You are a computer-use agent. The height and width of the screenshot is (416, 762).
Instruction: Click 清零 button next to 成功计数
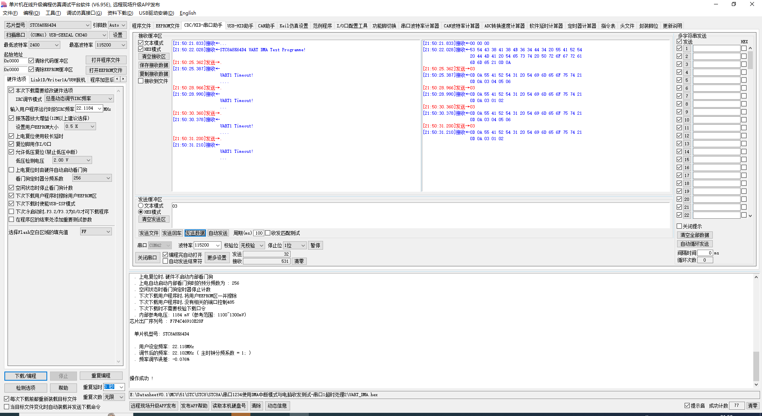point(752,406)
